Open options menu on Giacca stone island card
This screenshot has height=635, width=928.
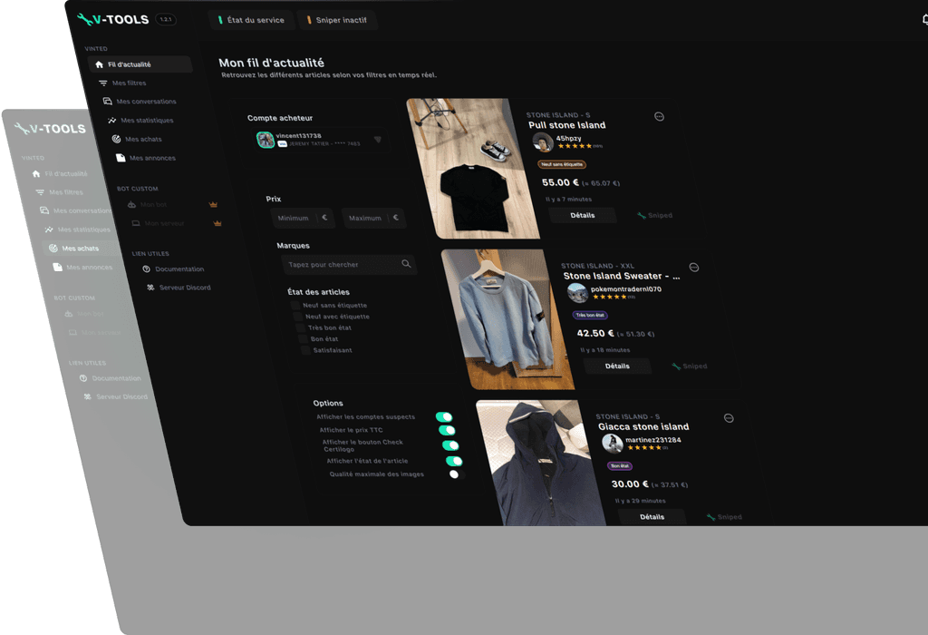pos(729,418)
